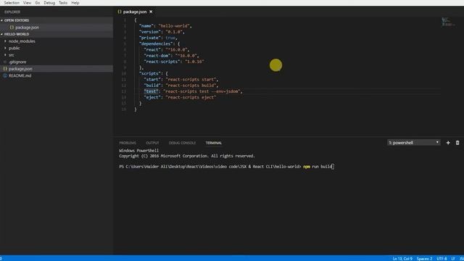Click the "hello-world" name value
The height and width of the screenshot is (261, 464).
(174, 26)
